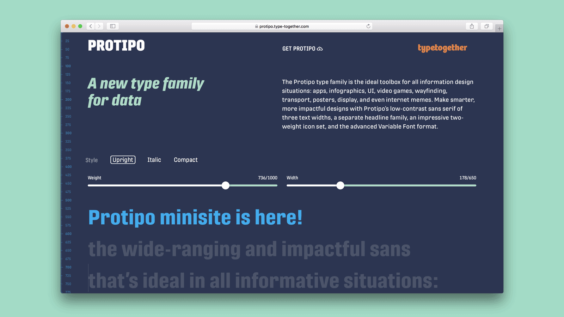Image resolution: width=564 pixels, height=317 pixels.
Task: Click the 736/1000 weight value
Action: point(268,178)
